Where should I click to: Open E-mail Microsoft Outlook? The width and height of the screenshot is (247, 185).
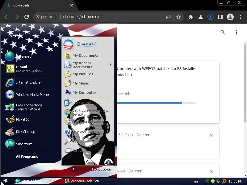(24, 69)
